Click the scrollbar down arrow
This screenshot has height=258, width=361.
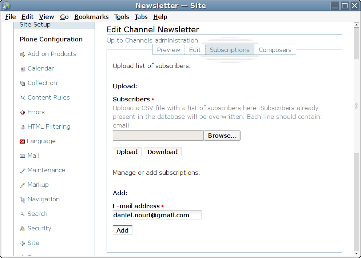point(357,253)
